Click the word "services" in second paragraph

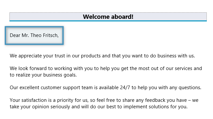tap(183, 68)
